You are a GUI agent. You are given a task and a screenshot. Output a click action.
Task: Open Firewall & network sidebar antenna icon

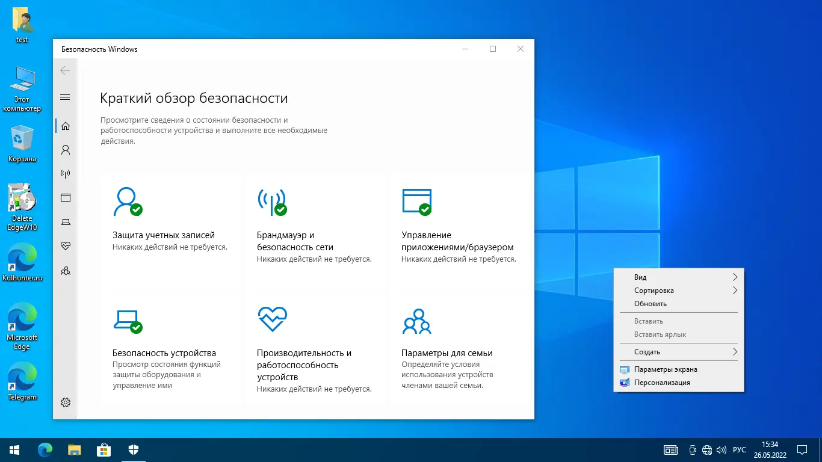point(66,174)
